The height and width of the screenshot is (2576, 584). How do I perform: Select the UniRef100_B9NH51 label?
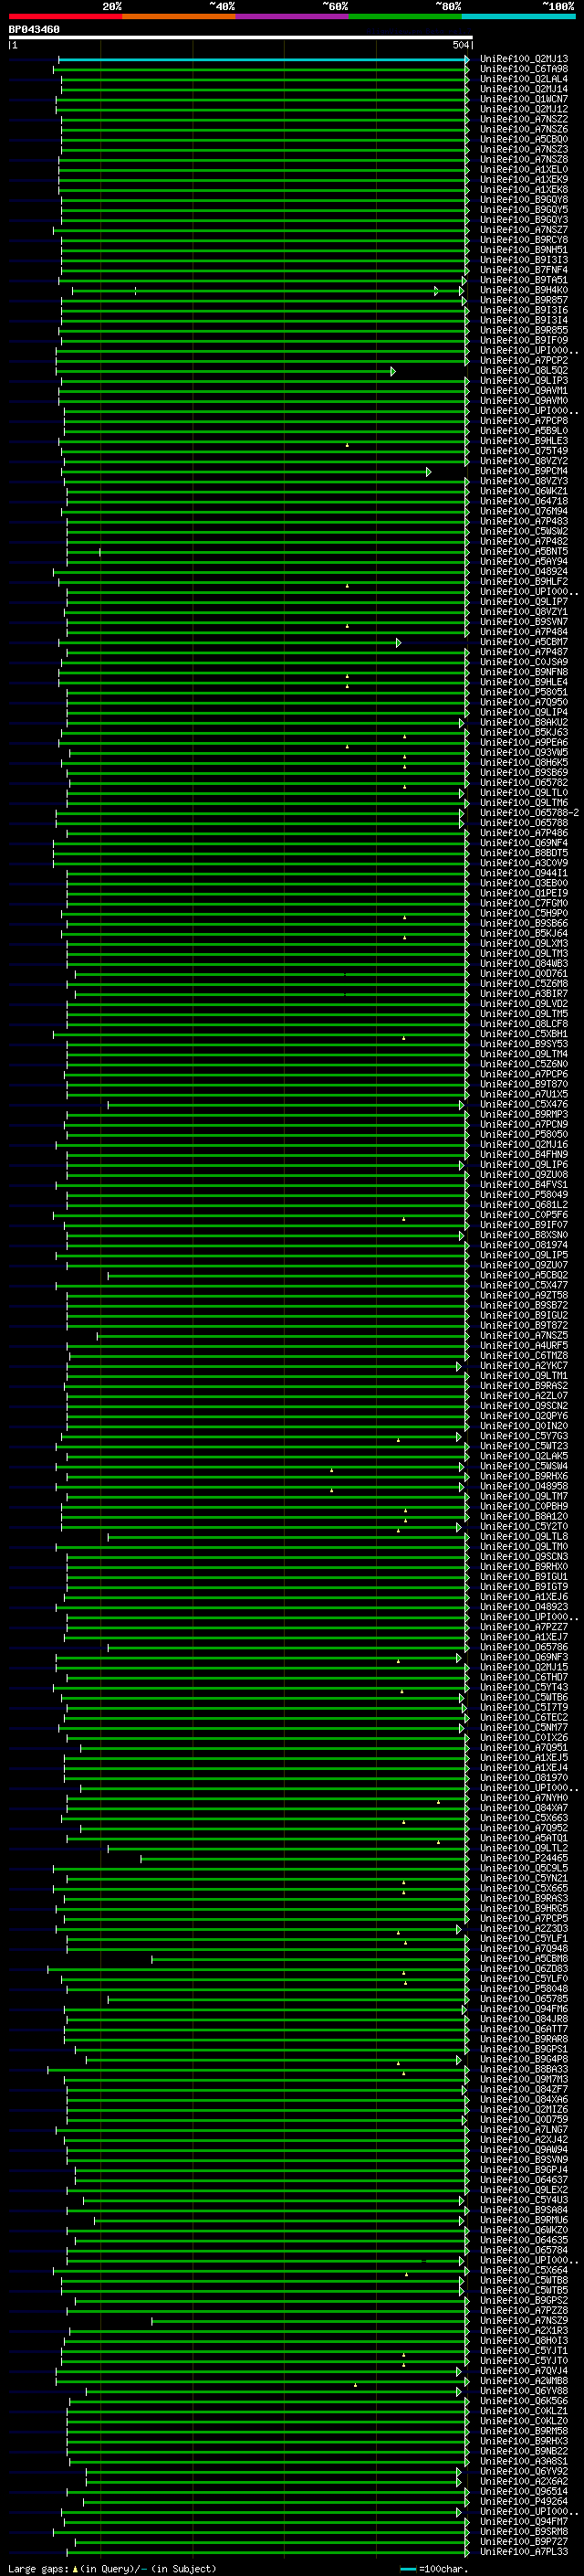tap(524, 250)
